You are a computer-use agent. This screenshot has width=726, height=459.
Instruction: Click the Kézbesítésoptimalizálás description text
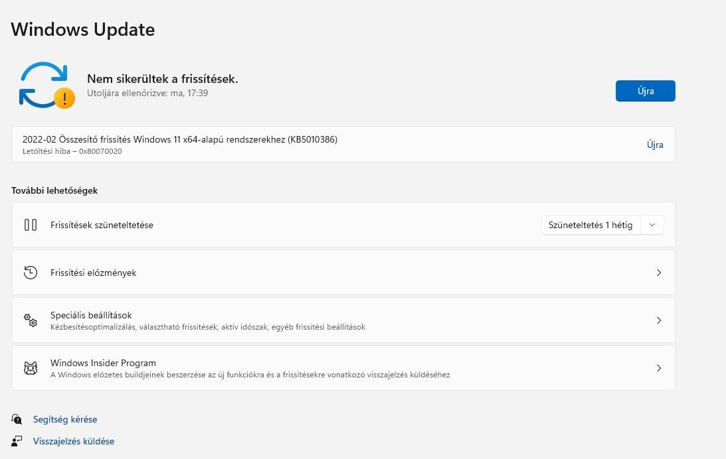[208, 327]
